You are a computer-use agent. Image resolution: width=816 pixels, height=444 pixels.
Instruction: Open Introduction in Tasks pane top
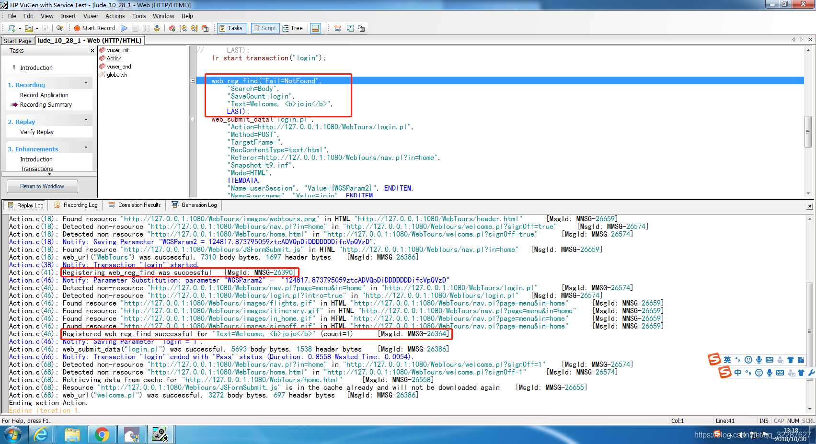point(36,68)
